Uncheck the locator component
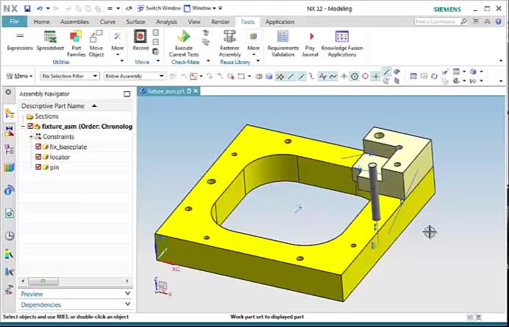The height and width of the screenshot is (327, 509). (38, 157)
